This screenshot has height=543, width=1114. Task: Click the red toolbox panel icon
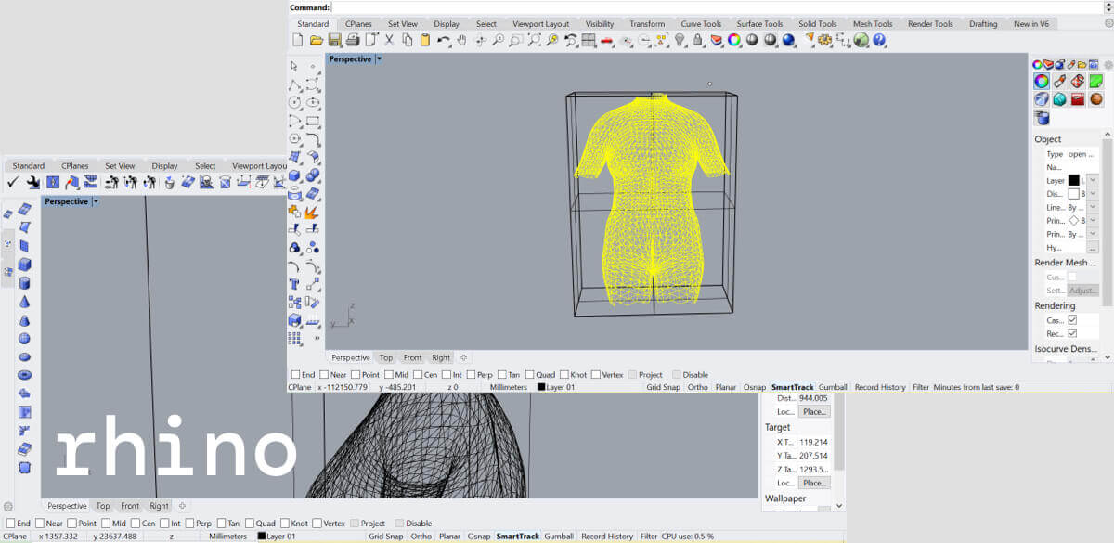point(1078,99)
